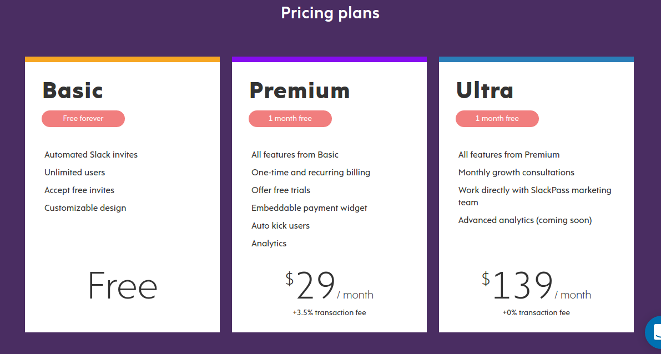
Task: Click Ultra's "1 month free" badge
Action: pyautogui.click(x=497, y=119)
